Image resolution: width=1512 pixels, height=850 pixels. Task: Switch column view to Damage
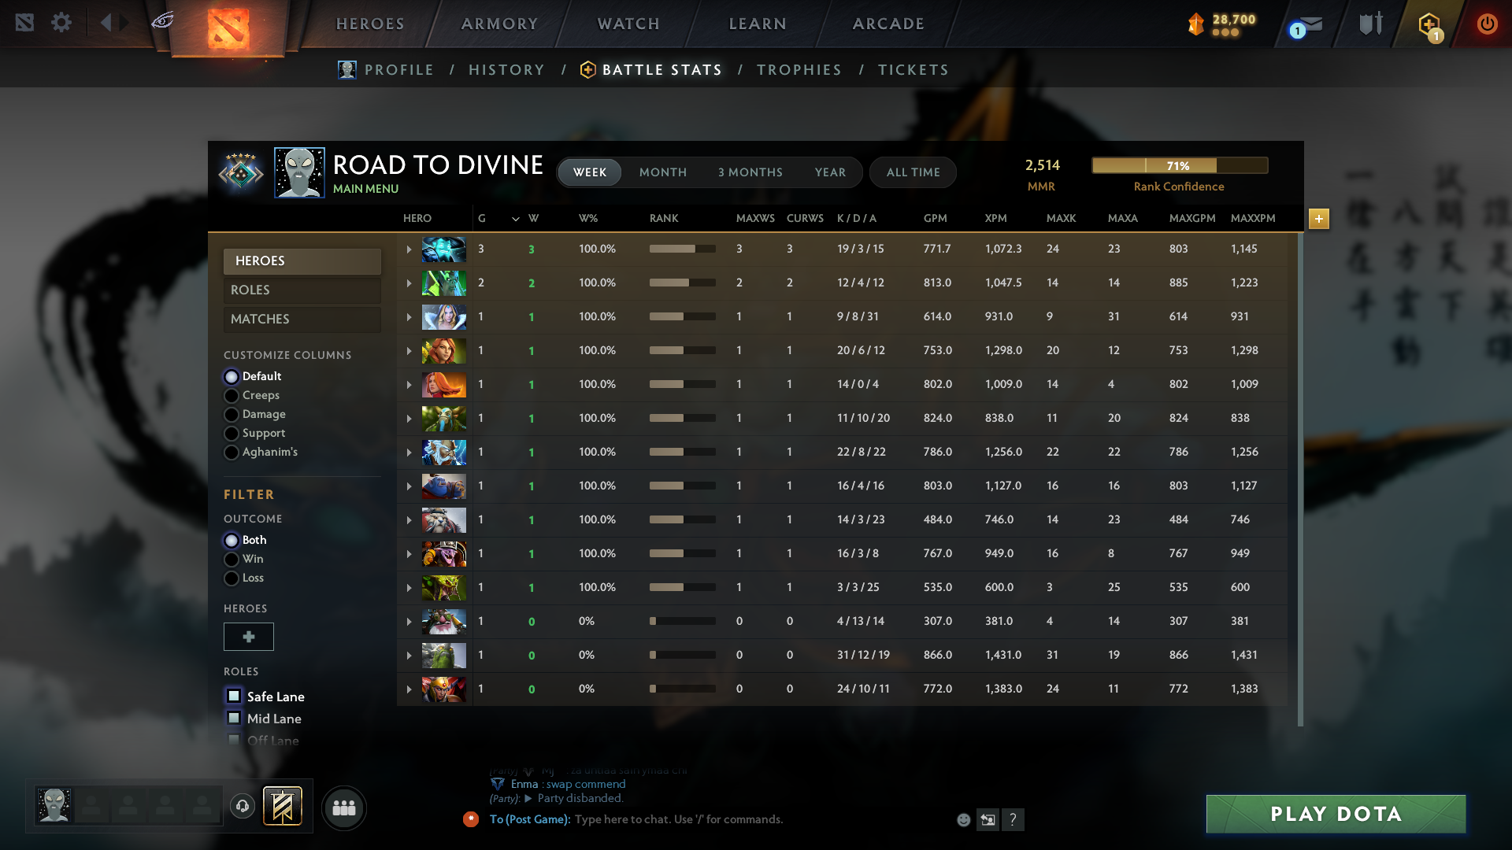tap(232, 414)
